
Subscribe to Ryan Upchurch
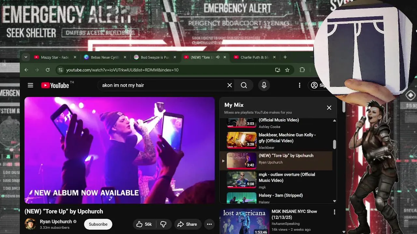tap(98, 224)
